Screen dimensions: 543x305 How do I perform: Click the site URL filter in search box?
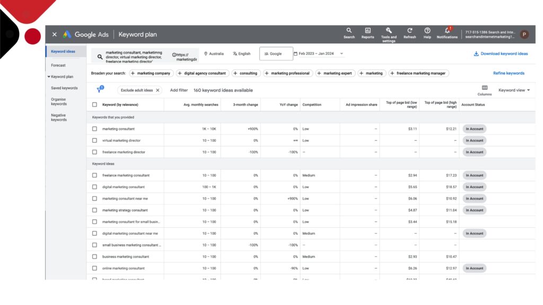185,57
